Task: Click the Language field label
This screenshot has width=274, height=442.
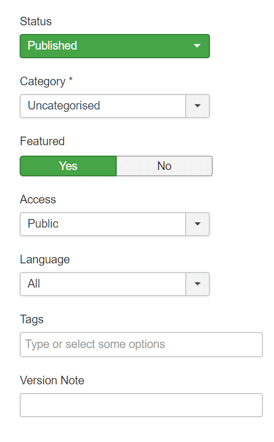Action: click(45, 260)
